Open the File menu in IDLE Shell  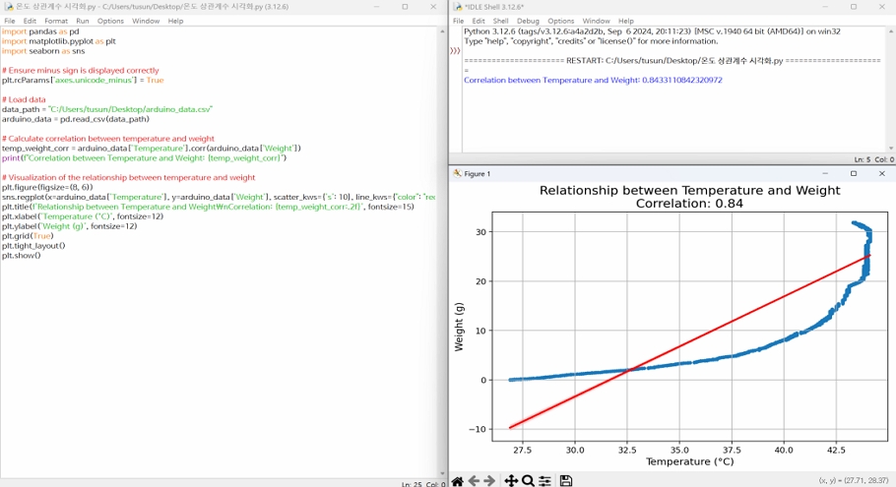coord(458,21)
